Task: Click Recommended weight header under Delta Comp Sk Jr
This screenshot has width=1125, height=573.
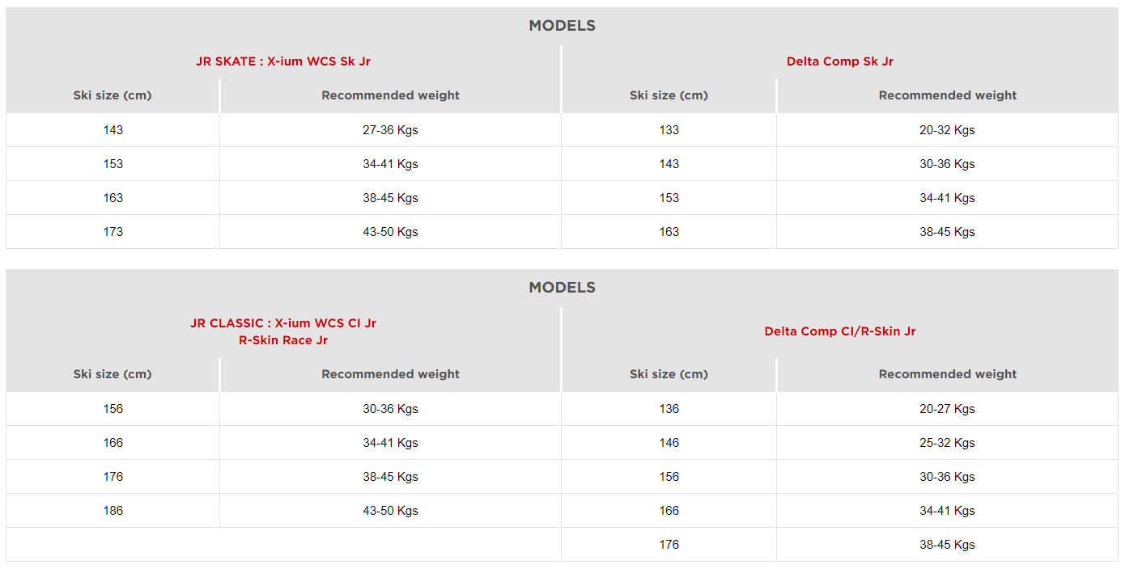Action: [x=947, y=95]
